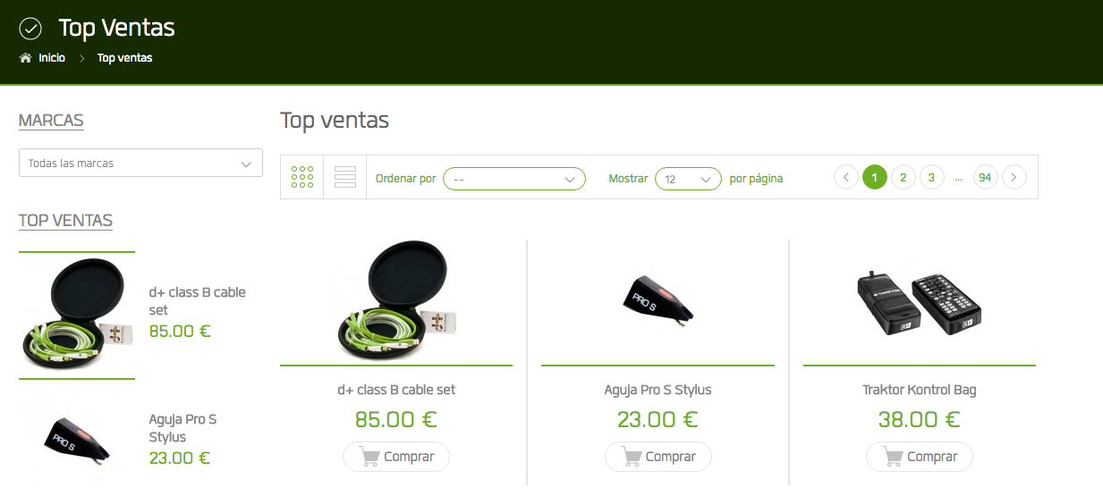The image size is (1103, 496).
Task: Open sidebar Aguja Pro S Stylus link
Action: click(182, 428)
